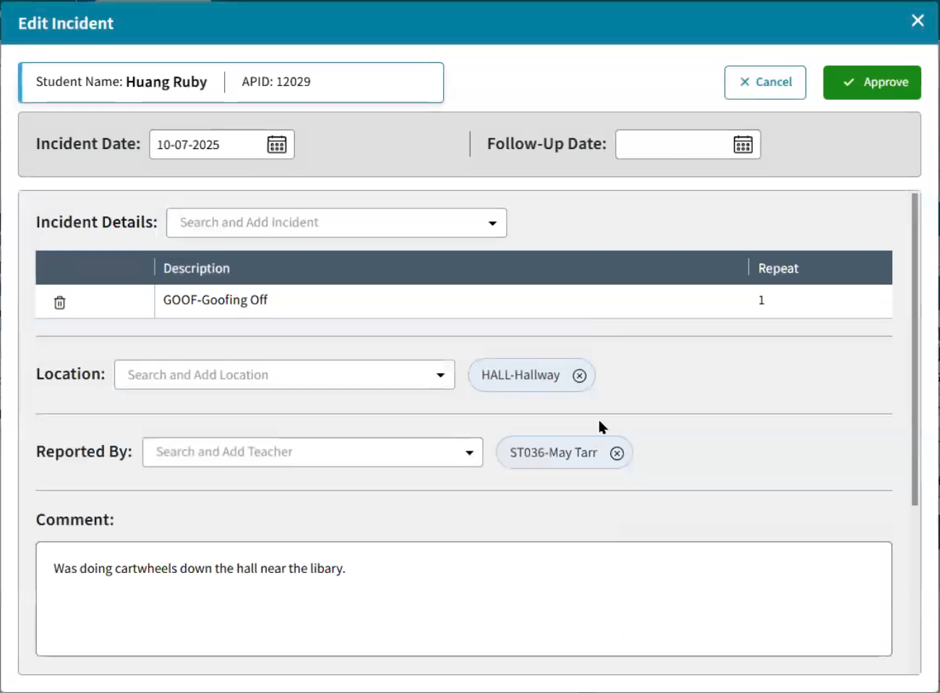Cancel editing the incident
Screen dimensions: 940x693
(x=765, y=82)
